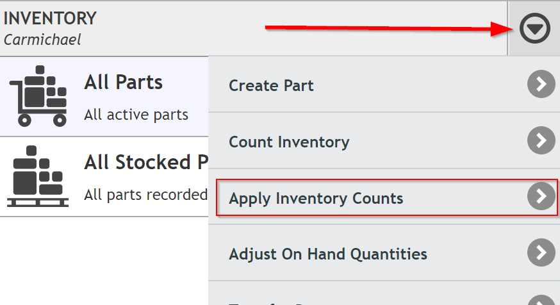Screen dimensions: 560x305
Task: Click the All Stocked Parts pallet icon
Action: (x=38, y=176)
